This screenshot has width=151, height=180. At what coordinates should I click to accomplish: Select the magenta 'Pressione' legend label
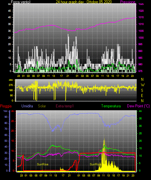click(x=128, y=2)
